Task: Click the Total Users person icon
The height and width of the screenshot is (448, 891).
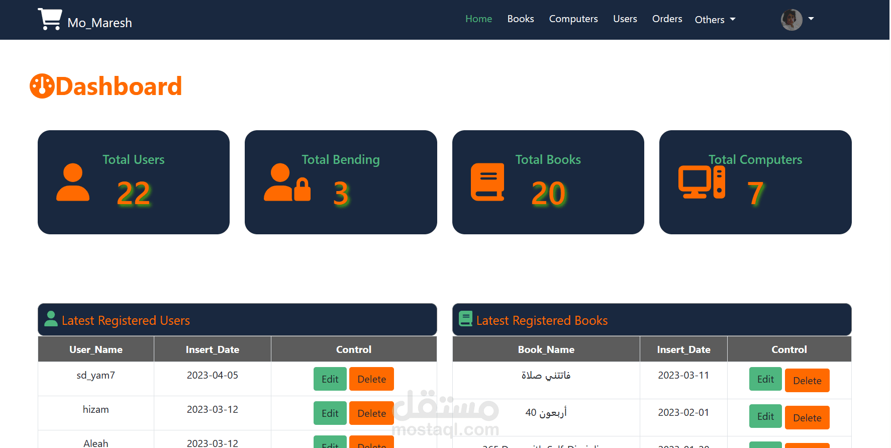Action: click(73, 182)
